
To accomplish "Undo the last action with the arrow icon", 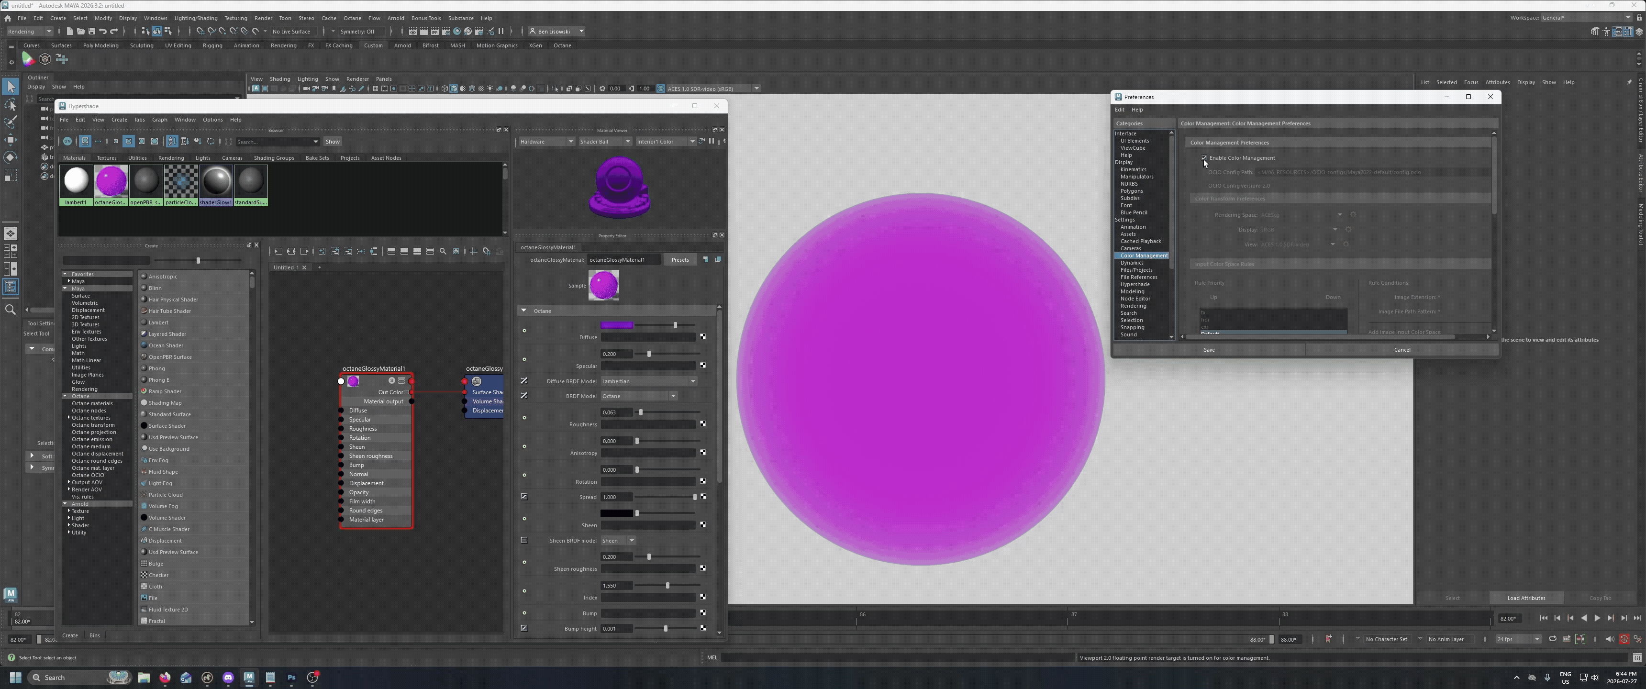I will pos(103,31).
